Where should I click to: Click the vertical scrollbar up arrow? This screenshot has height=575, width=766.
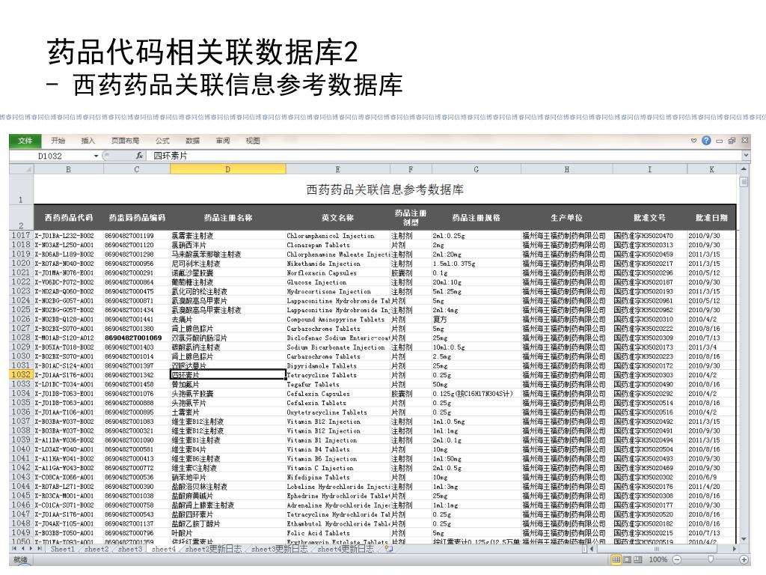(744, 168)
